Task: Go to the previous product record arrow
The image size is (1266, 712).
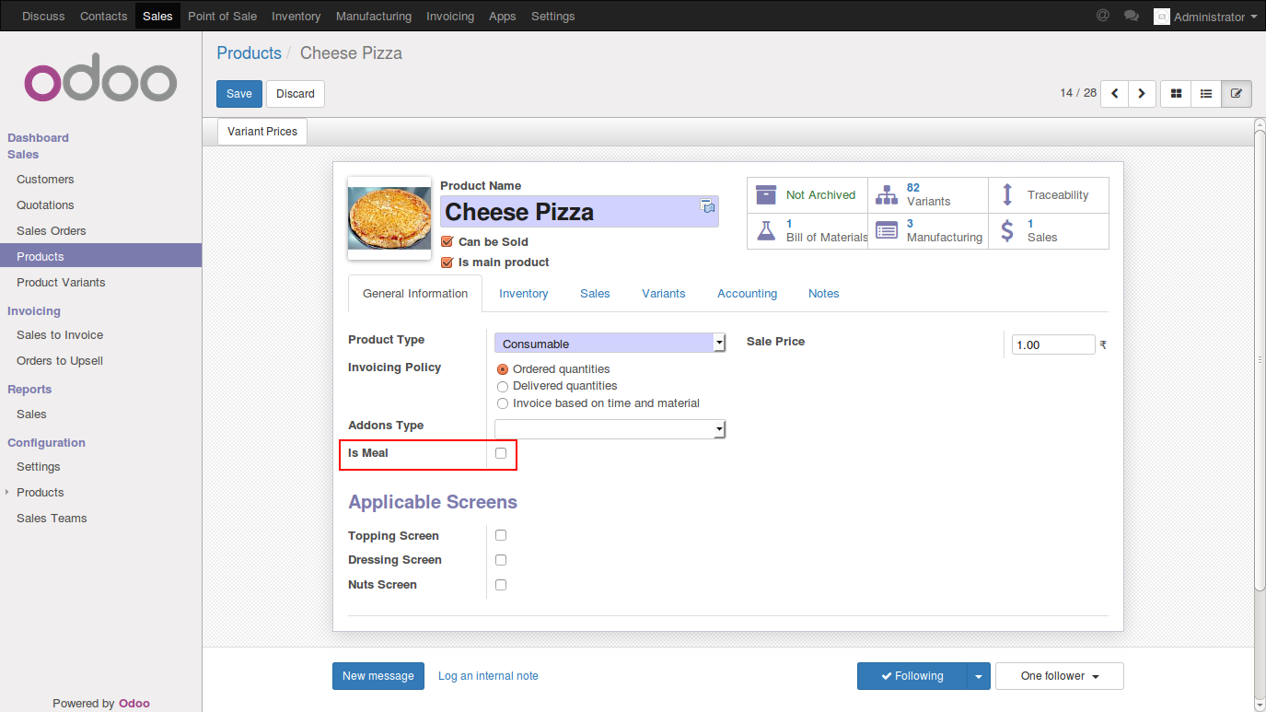Action: coord(1115,93)
